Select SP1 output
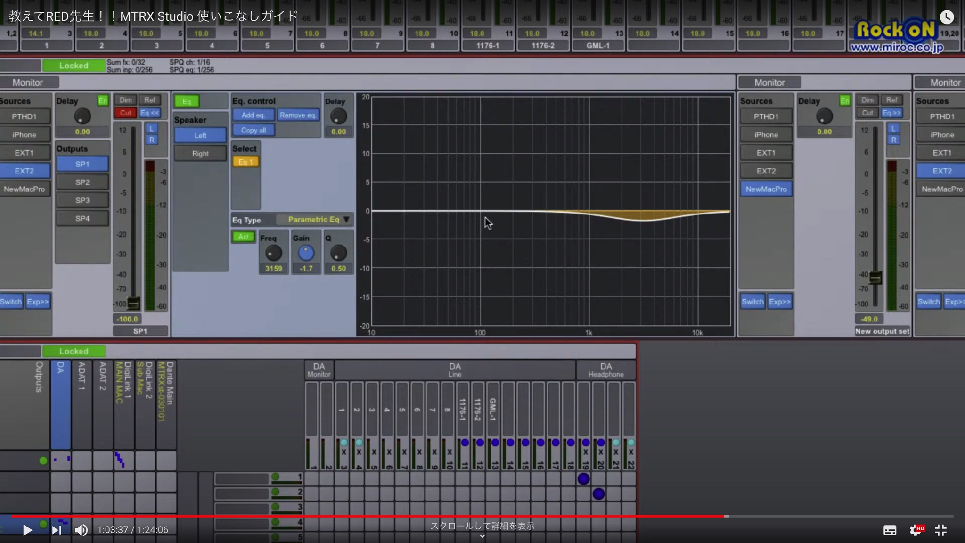Screen dimensions: 965x543 82,164
